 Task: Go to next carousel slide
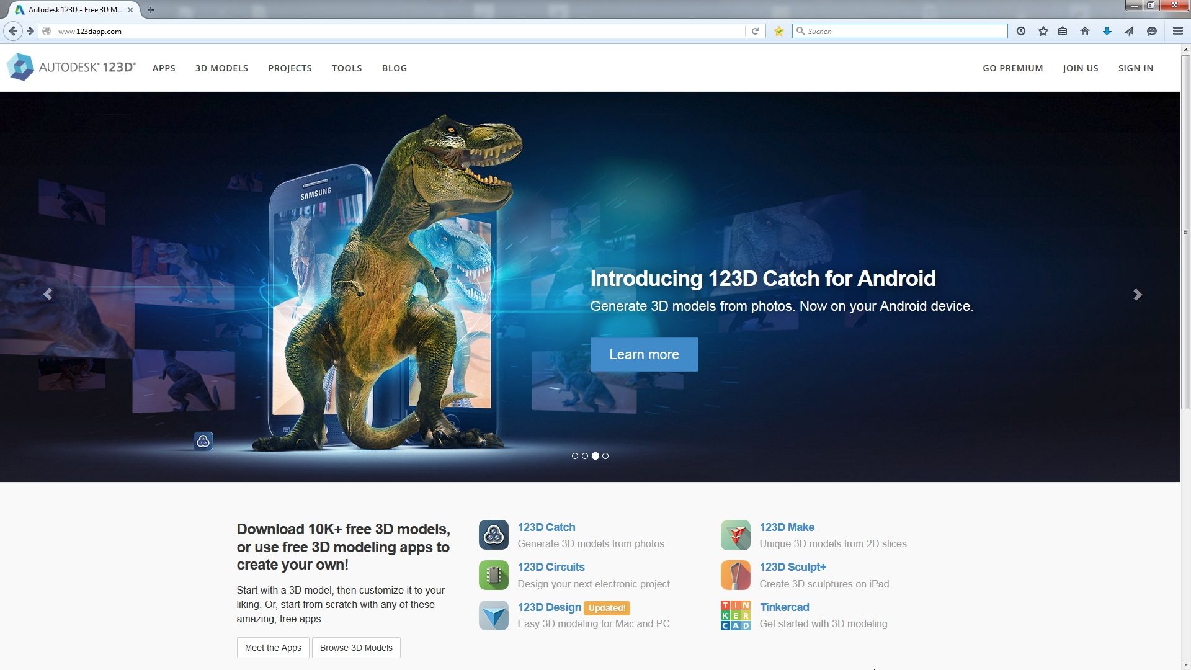1138,295
